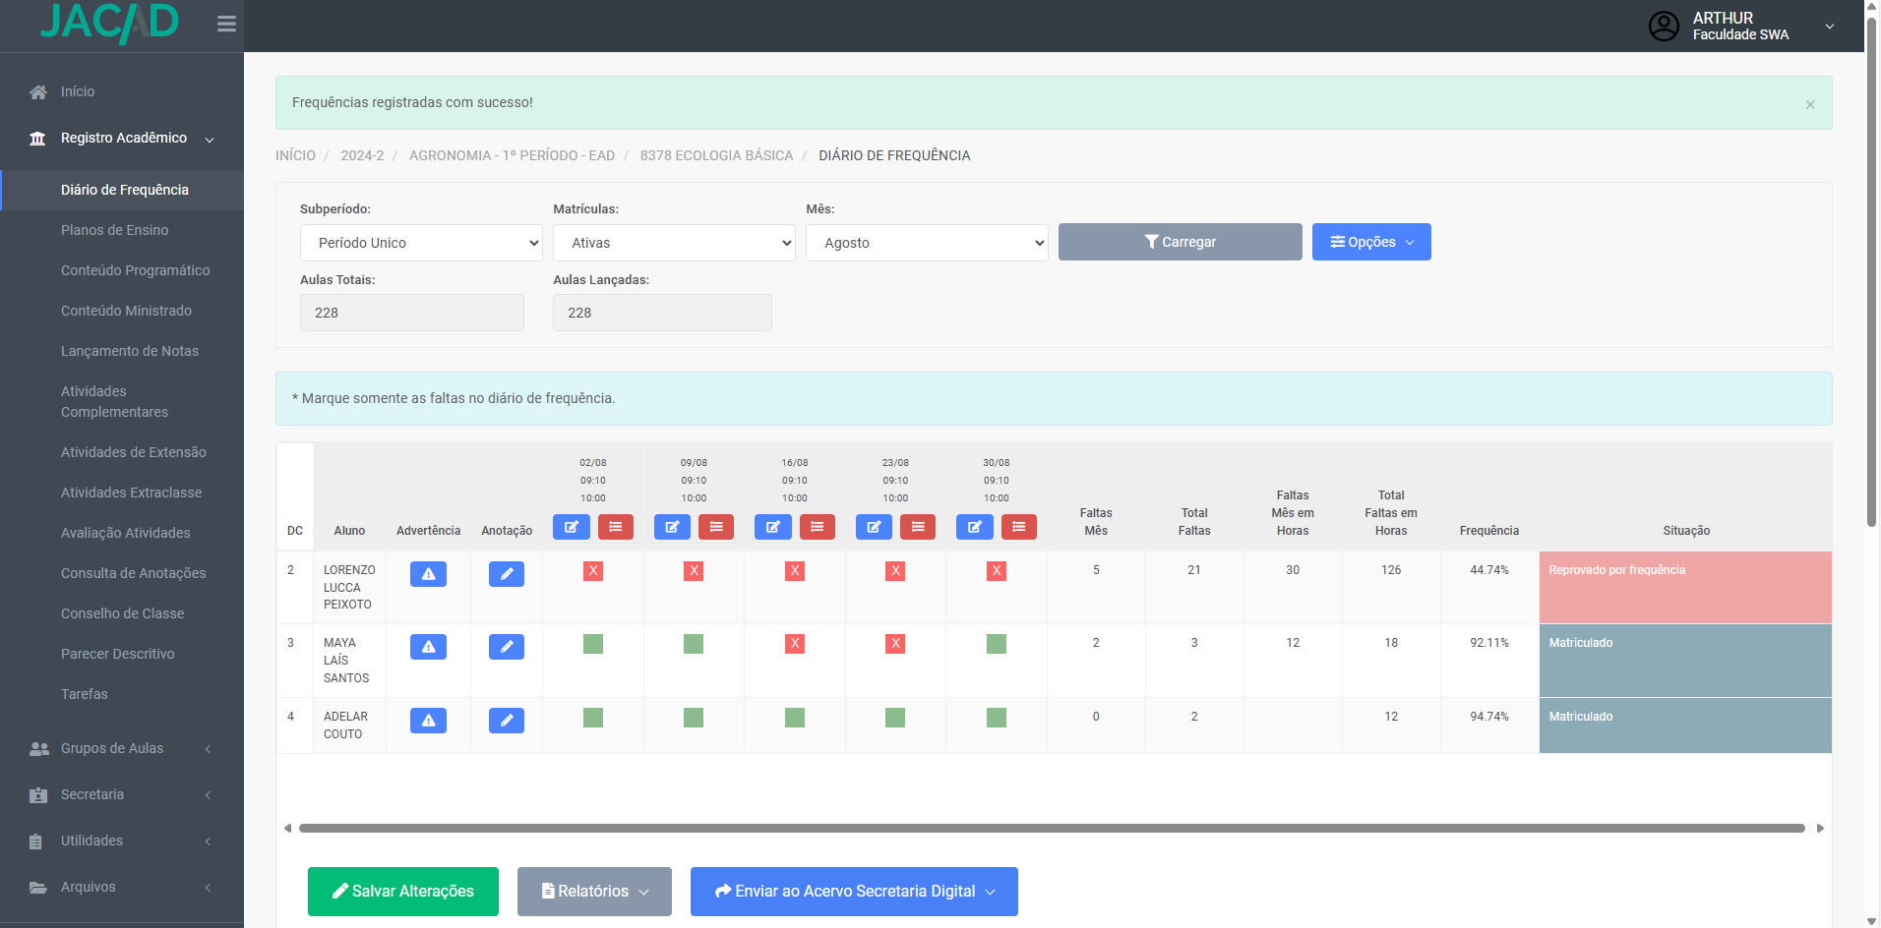
Task: Open the ARTHUR user profile avatar
Action: (x=1664, y=26)
